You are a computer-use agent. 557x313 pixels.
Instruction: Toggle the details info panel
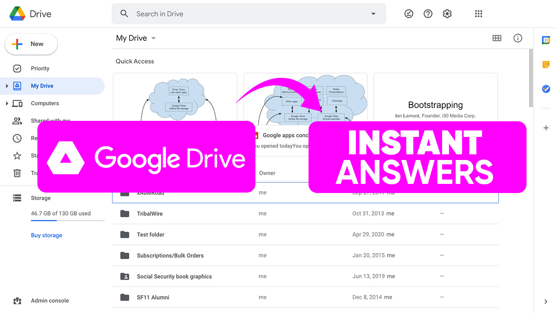click(x=518, y=38)
